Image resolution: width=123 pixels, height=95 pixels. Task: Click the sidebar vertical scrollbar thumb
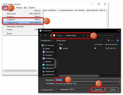[55, 64]
